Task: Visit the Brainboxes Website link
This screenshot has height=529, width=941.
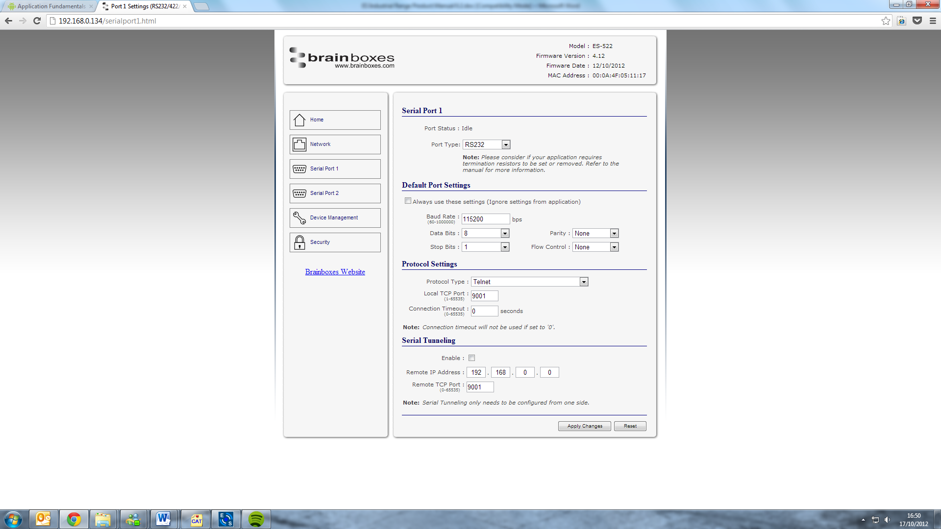Action: (x=335, y=272)
